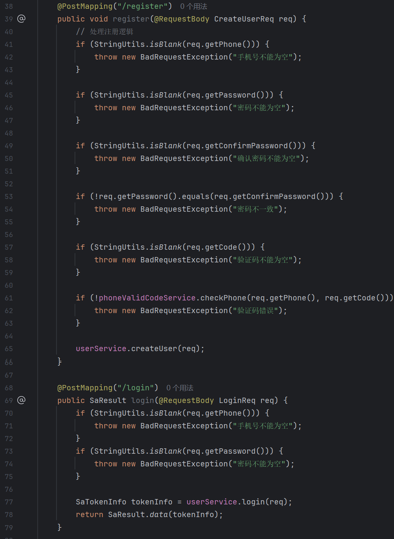Click the string "手机号不能为空" on line 42
Viewport: 394px width, 539px height.
tap(263, 57)
